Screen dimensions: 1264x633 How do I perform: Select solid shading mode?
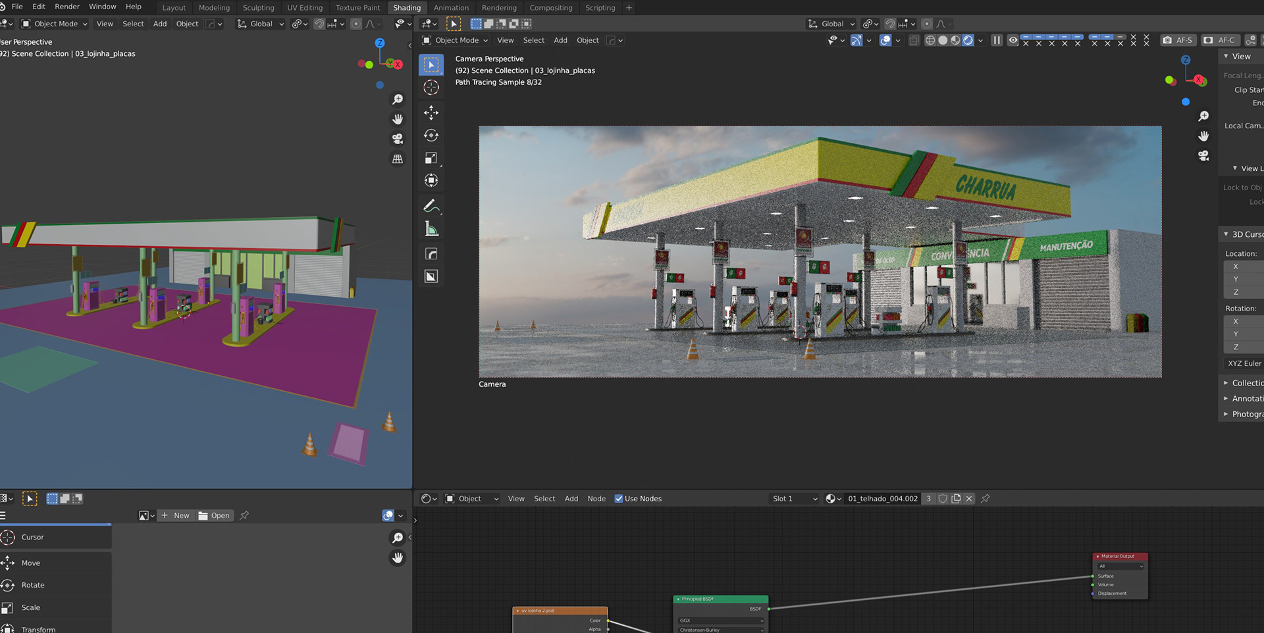(943, 40)
